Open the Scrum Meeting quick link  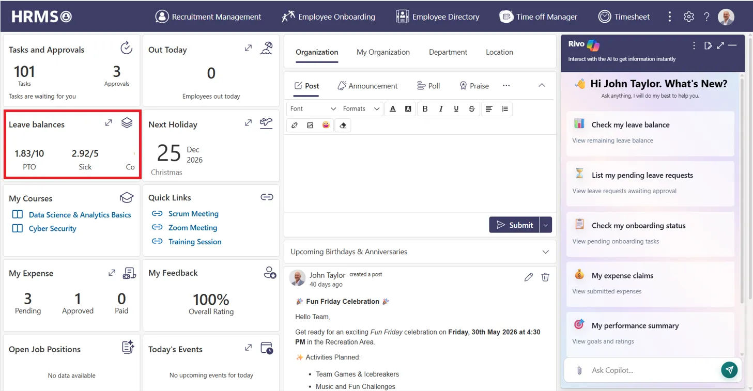point(193,213)
